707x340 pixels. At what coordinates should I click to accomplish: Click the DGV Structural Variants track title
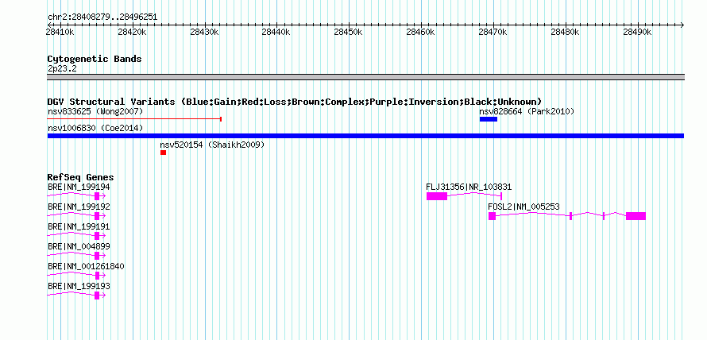(x=295, y=102)
